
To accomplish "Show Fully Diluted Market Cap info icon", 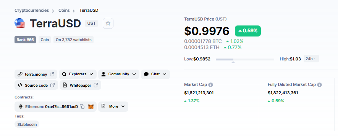I will click(320, 85).
